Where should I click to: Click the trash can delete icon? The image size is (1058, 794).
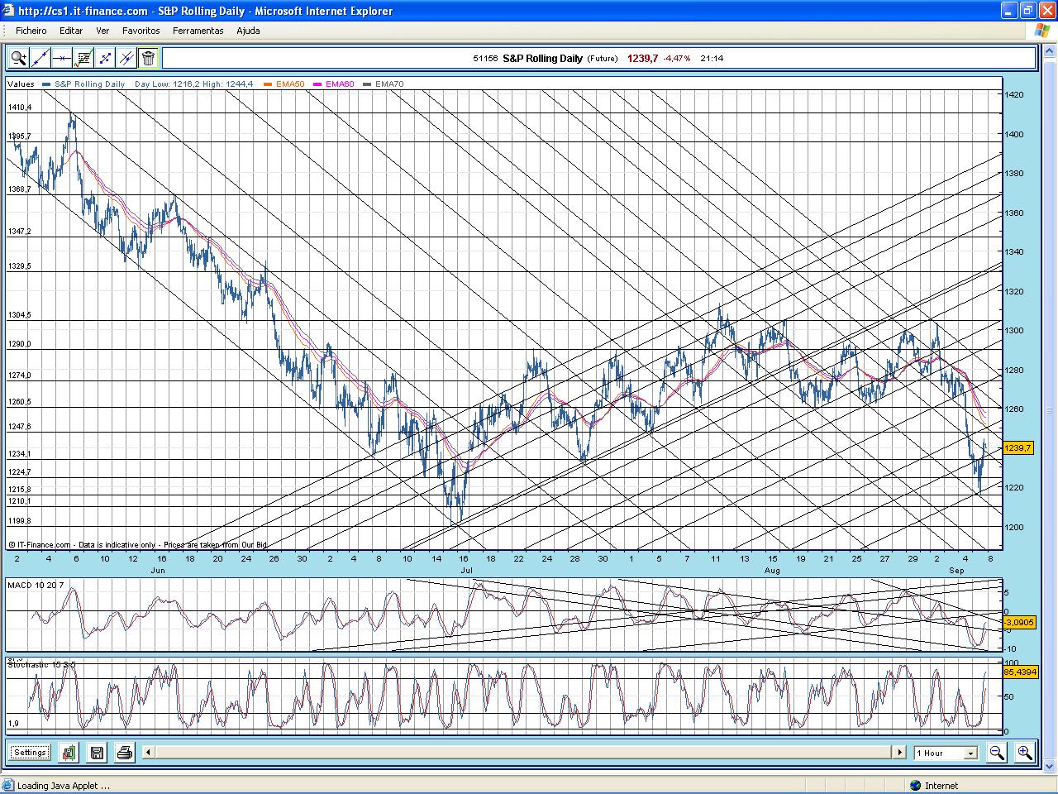148,58
